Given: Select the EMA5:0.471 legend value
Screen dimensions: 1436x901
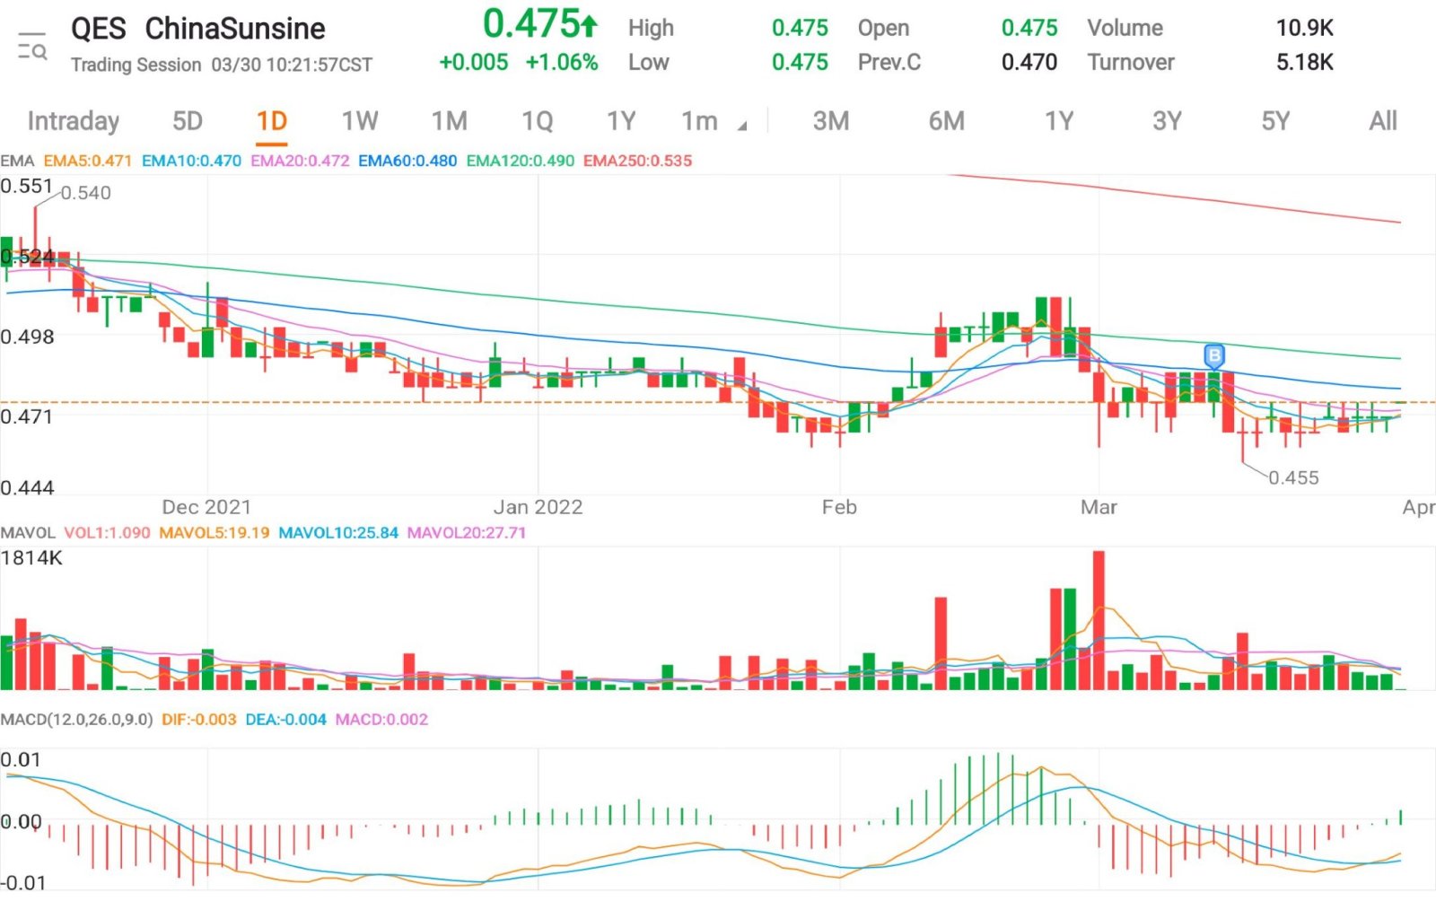Looking at the screenshot, I should click(88, 161).
